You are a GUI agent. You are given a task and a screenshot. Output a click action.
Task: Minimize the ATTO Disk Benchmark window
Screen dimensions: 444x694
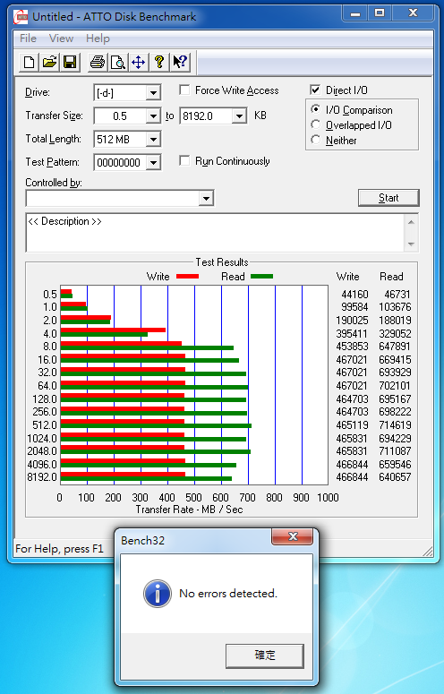pos(354,13)
